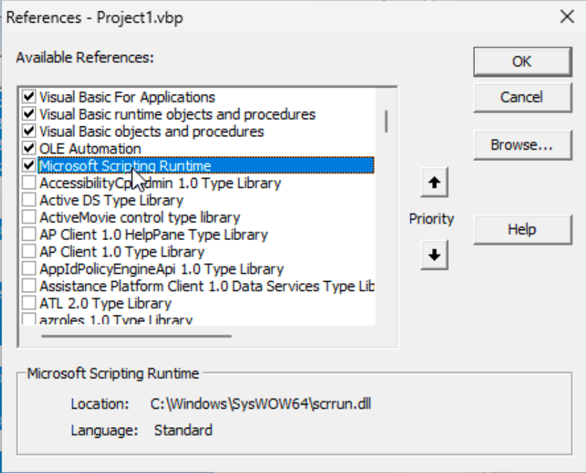Click the Priority up arrow button
This screenshot has height=473, width=586.
434,183
